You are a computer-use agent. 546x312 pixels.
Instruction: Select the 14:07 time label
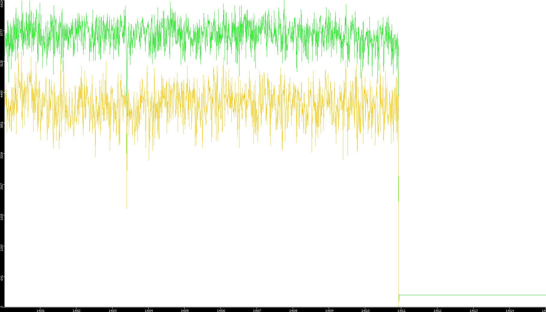257,310
